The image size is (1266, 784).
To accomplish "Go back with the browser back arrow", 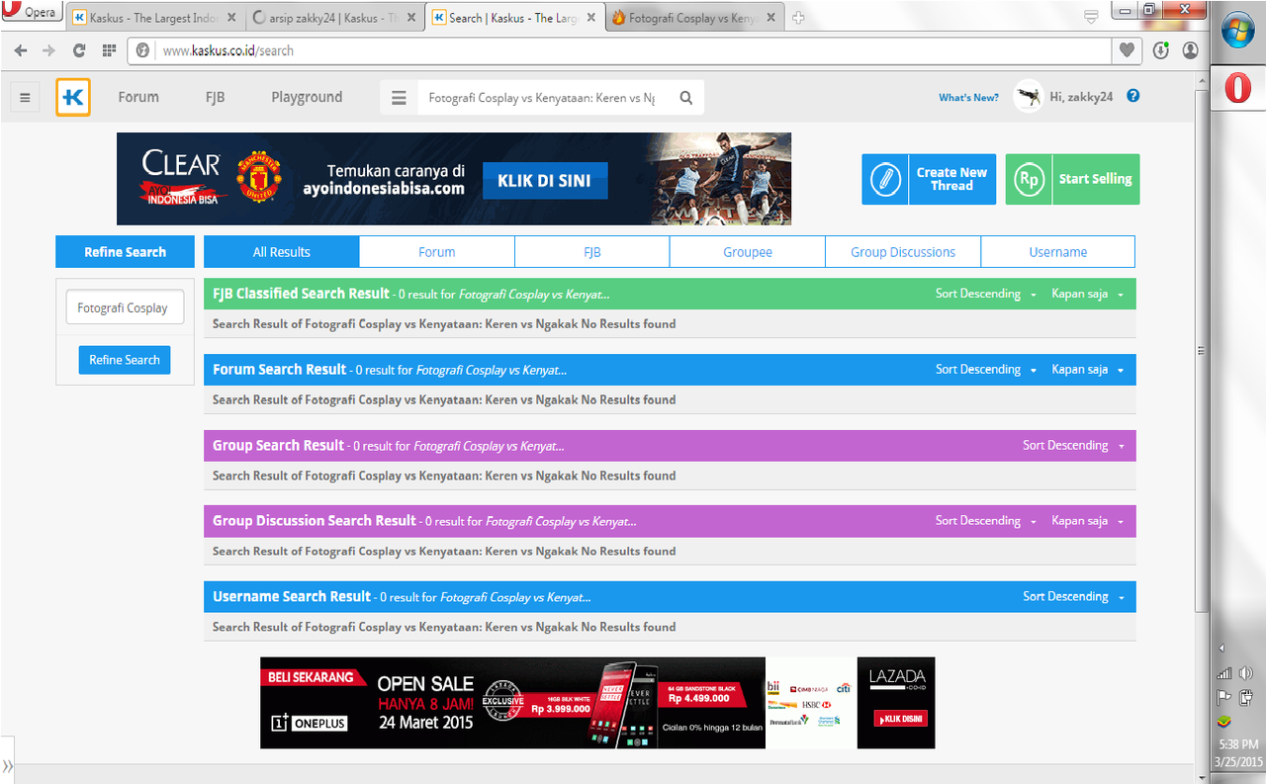I will tap(21, 50).
